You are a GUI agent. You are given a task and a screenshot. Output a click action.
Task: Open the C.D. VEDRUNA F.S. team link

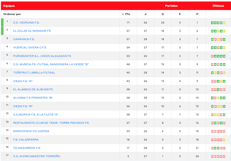26,23
